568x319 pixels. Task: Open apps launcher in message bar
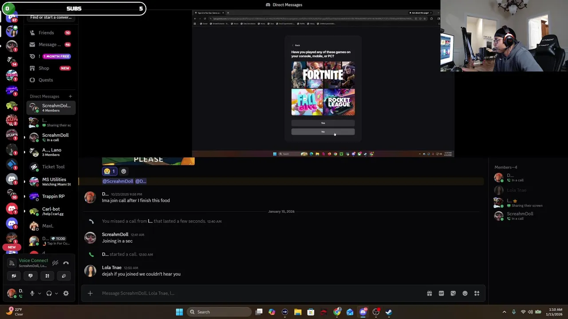[x=477, y=293]
